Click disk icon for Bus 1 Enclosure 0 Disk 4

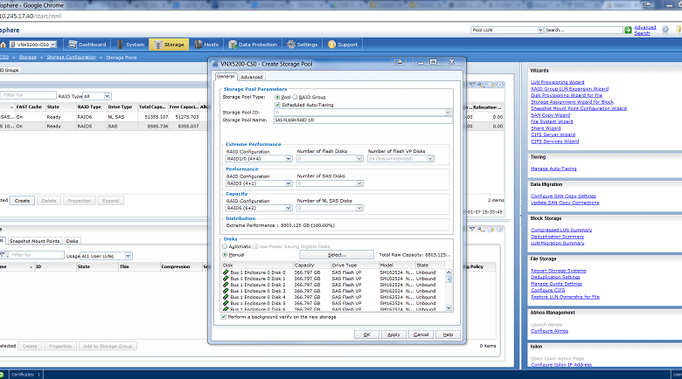click(226, 297)
